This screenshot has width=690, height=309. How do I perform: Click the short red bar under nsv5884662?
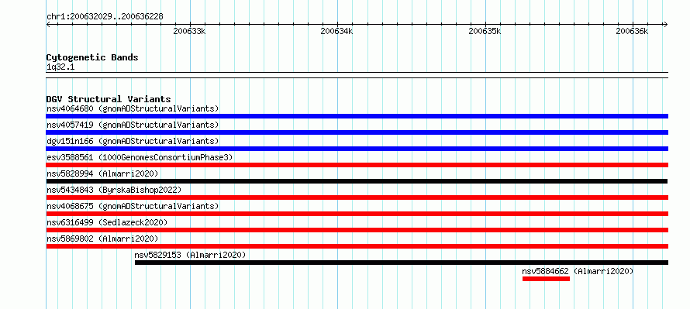[546, 279]
